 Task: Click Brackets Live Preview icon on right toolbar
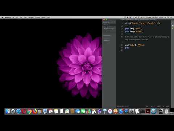click(x=173, y=23)
